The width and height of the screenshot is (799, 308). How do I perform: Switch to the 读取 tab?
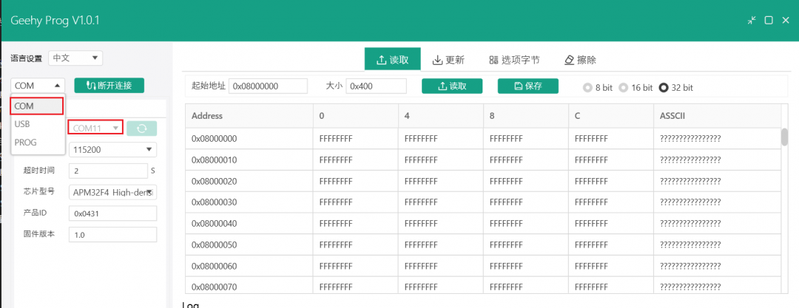[x=393, y=60]
